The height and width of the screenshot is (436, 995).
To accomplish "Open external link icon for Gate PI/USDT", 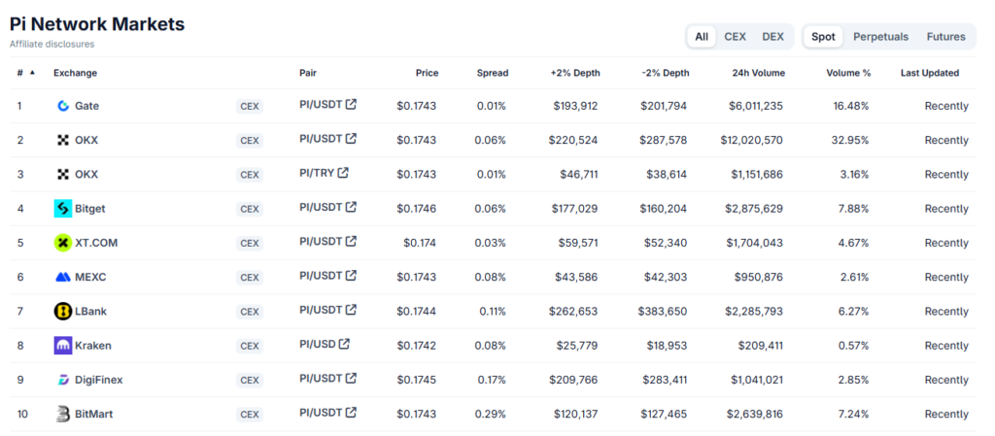I will 351,105.
